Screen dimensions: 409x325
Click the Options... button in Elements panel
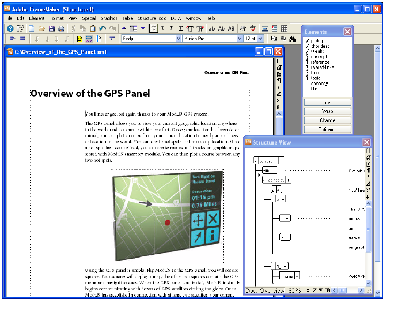327,130
